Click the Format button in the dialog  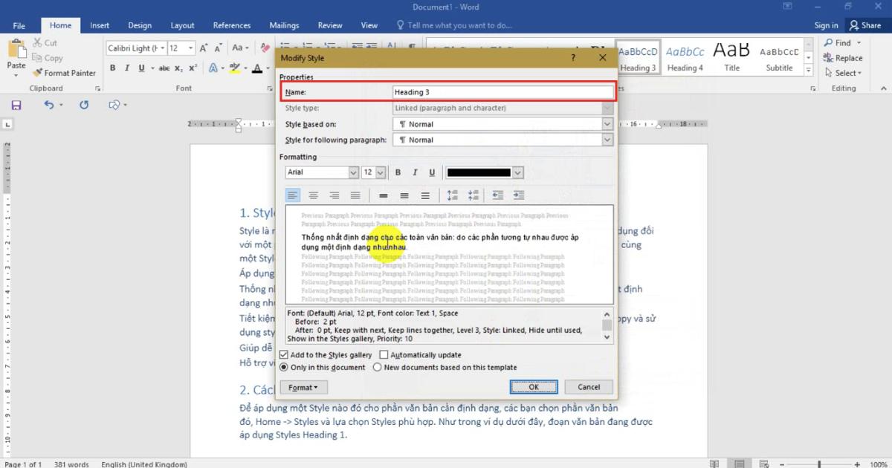(x=303, y=388)
